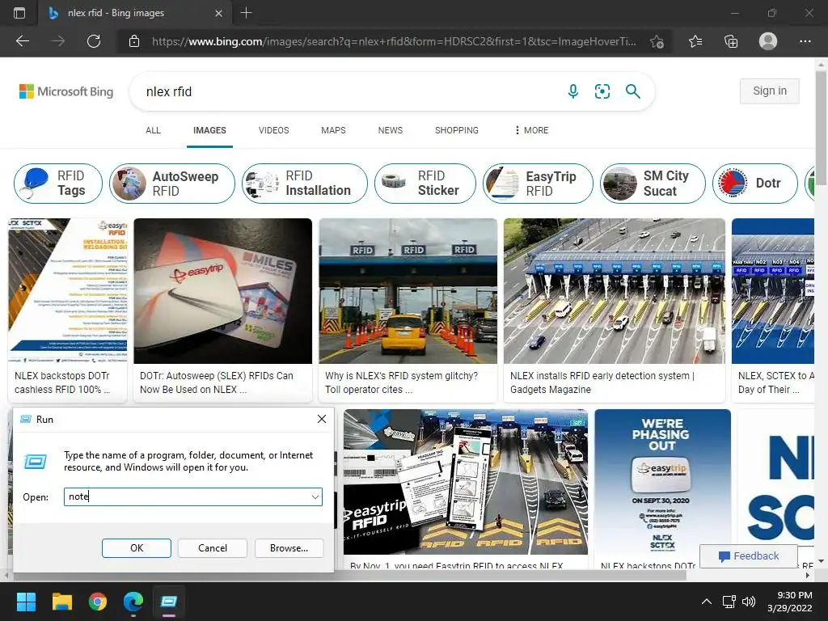This screenshot has width=828, height=621.
Task: Select the RFID Sticker chip
Action: point(425,184)
